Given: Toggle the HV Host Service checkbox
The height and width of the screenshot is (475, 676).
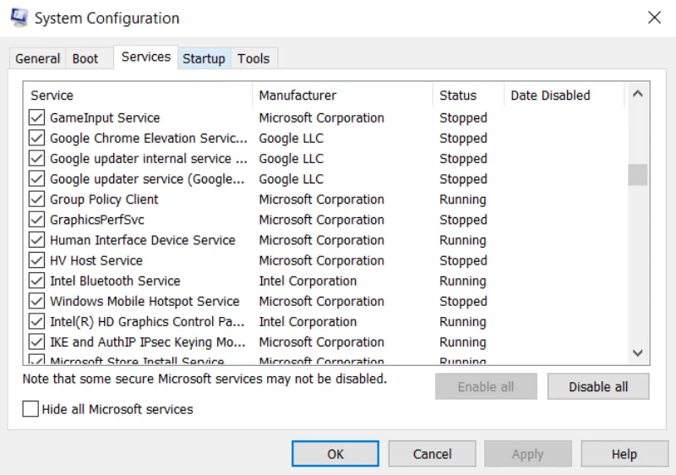Looking at the screenshot, I should [36, 260].
